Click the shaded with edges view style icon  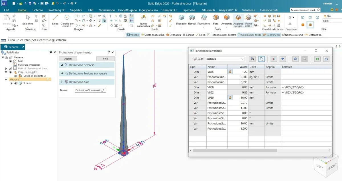(x=310, y=25)
